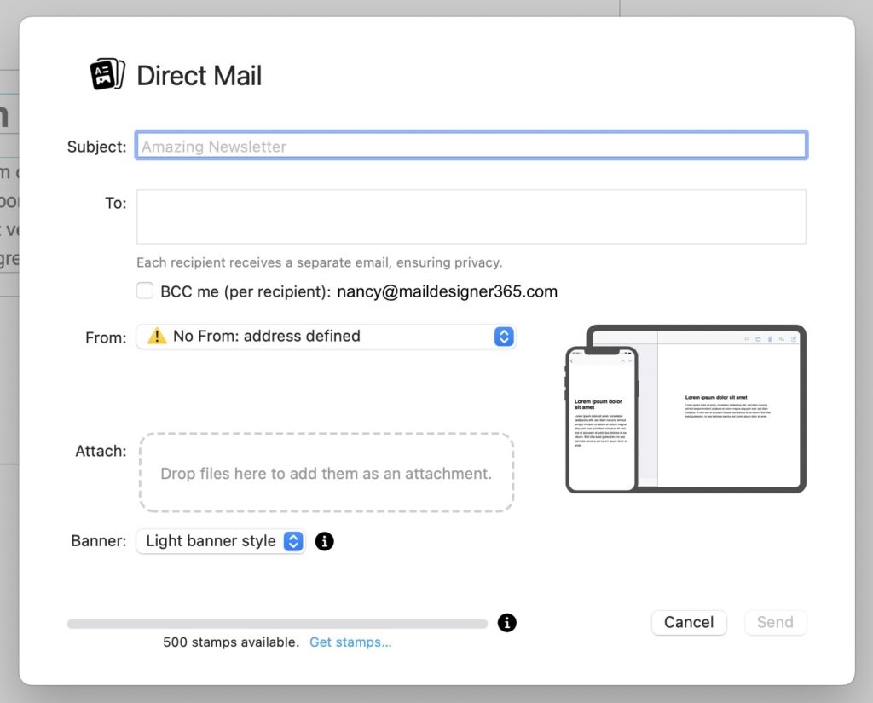Open the Get stamps link
The image size is (873, 703).
pyautogui.click(x=350, y=642)
